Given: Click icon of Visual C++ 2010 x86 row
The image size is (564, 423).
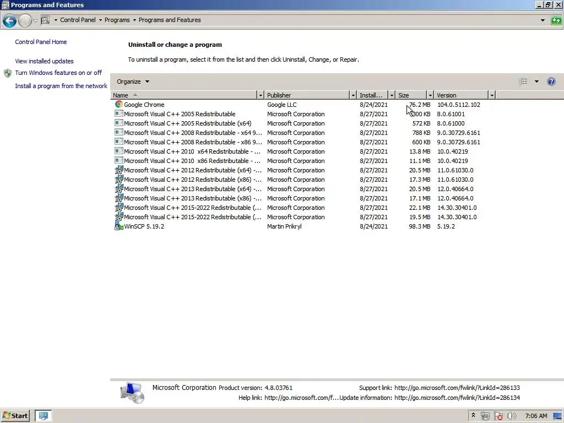Looking at the screenshot, I should (118, 160).
